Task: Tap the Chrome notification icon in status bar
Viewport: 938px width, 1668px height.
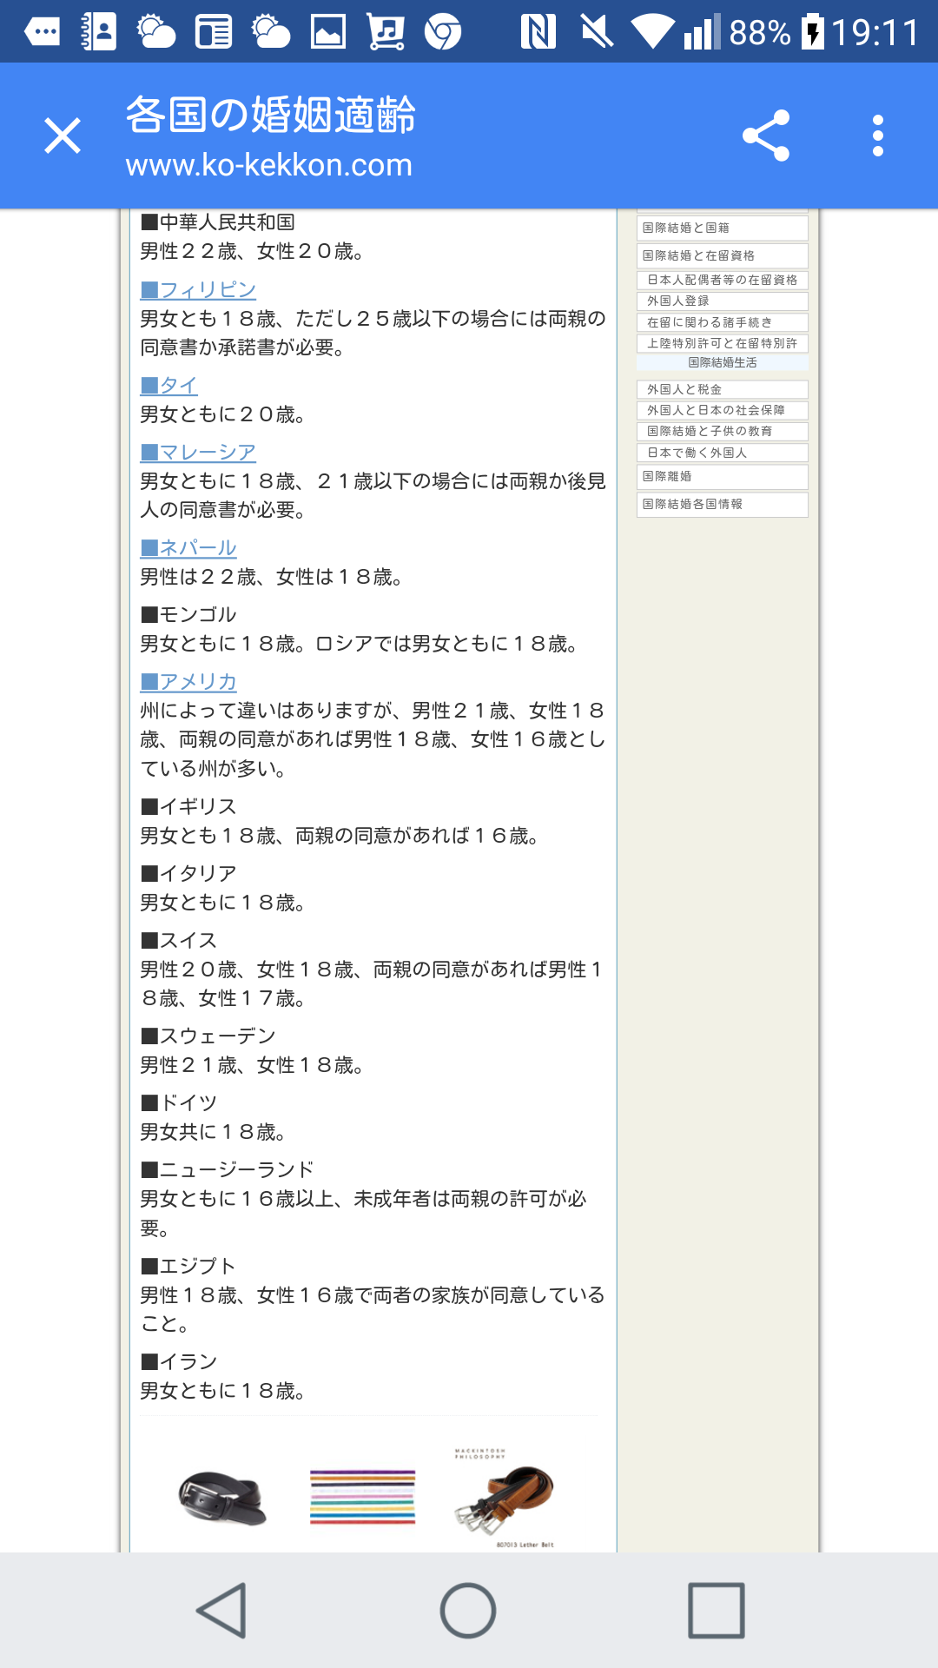Action: (x=443, y=32)
